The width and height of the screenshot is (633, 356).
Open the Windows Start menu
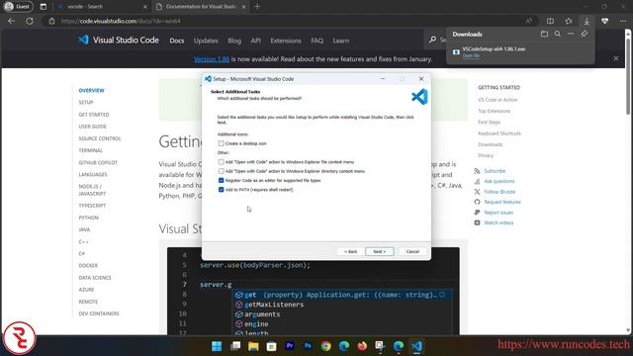click(217, 346)
